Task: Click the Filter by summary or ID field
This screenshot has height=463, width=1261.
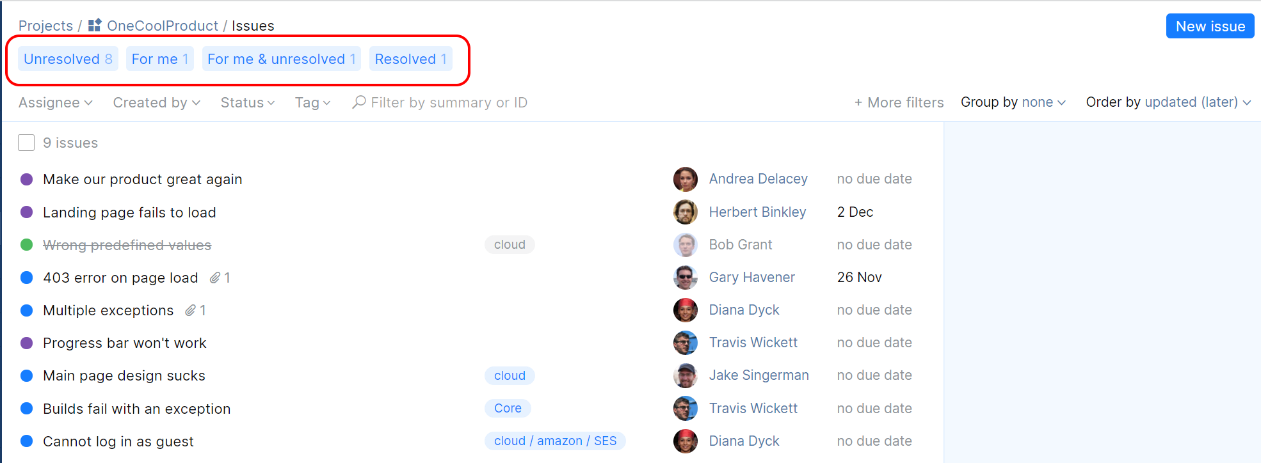Action: 449,102
